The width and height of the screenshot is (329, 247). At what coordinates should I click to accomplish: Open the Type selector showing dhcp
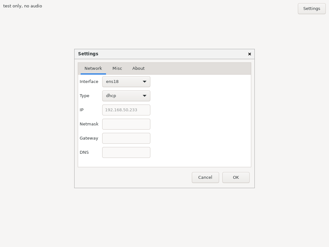126,96
